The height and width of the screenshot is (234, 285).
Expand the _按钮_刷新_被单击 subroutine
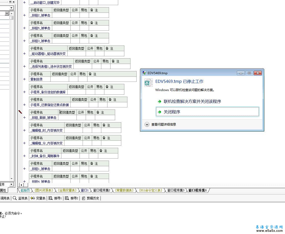tap(25, 118)
